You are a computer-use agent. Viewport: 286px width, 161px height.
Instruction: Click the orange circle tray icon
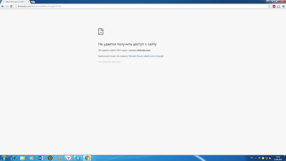(x=263, y=158)
